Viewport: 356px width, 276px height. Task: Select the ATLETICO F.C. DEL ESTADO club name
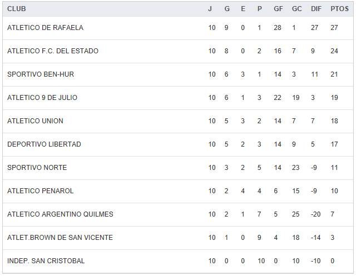53,51
